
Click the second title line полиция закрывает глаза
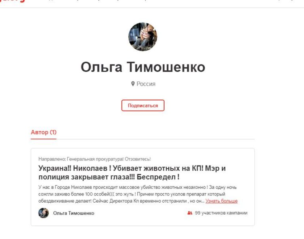[x=109, y=177]
